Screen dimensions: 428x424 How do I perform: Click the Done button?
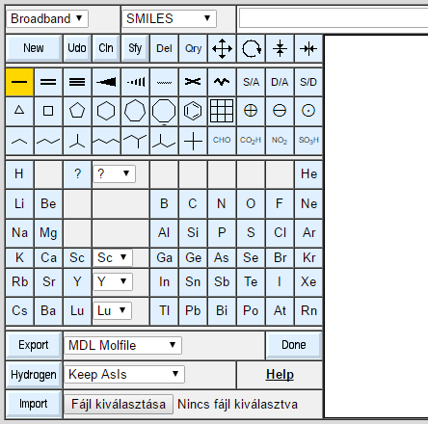[x=294, y=345]
